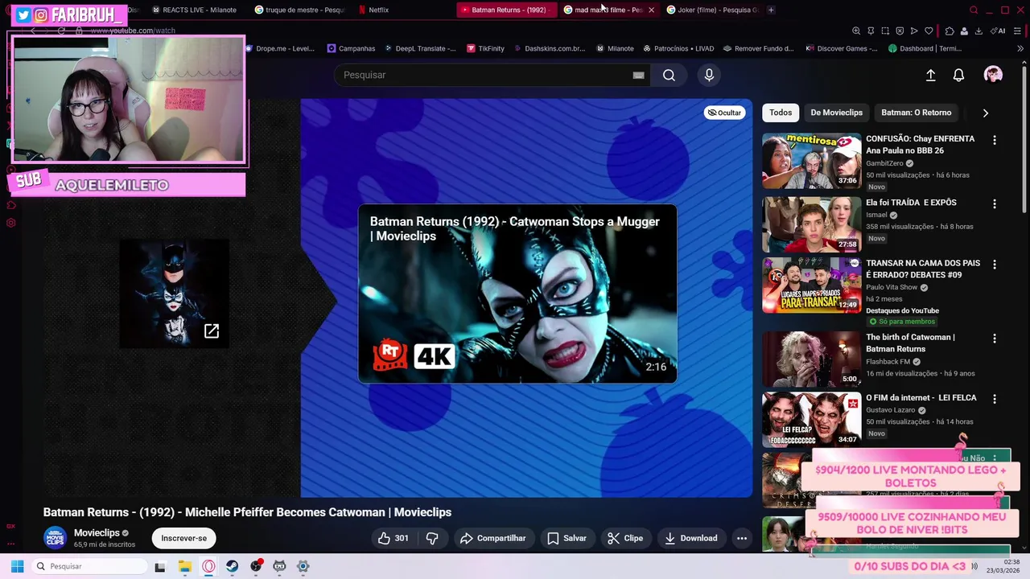Open the YouTube account avatar menu
Image resolution: width=1030 pixels, height=579 pixels.
coord(993,75)
